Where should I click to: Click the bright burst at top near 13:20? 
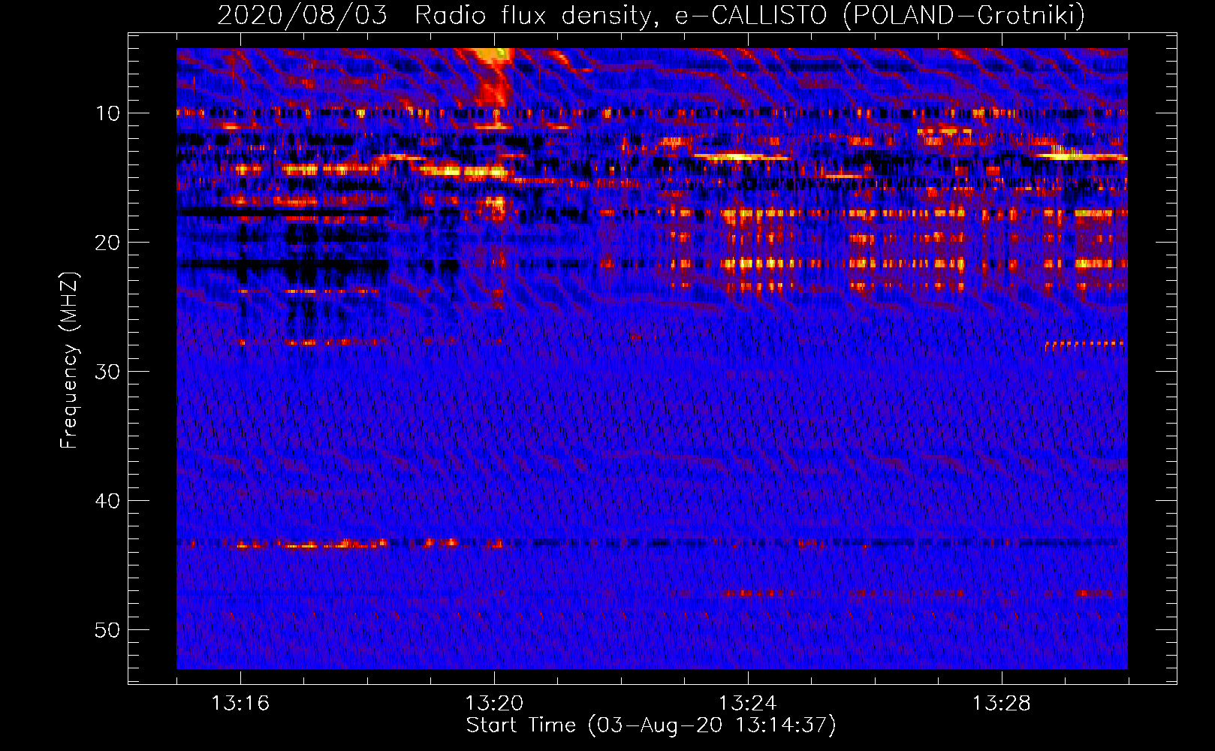[x=492, y=75]
